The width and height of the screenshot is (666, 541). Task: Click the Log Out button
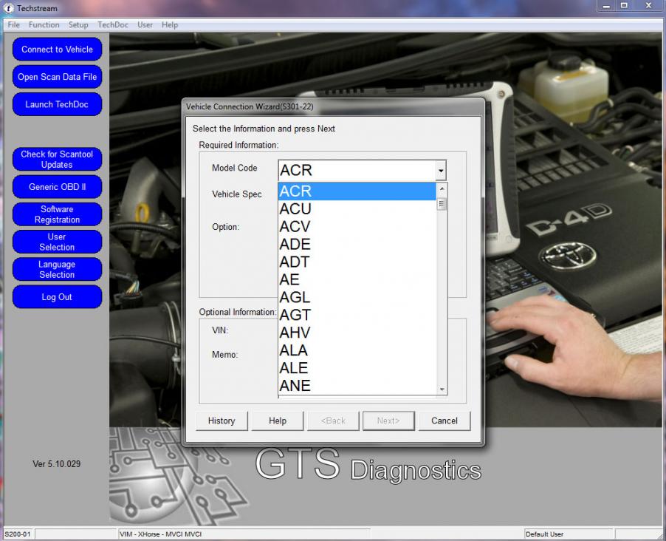pyautogui.click(x=58, y=297)
